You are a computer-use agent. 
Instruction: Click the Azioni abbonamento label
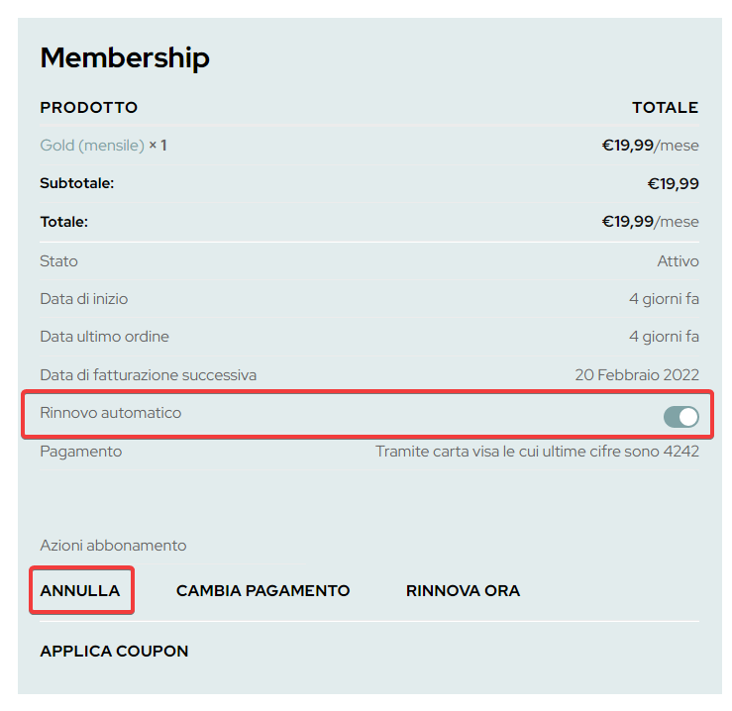[x=113, y=546]
